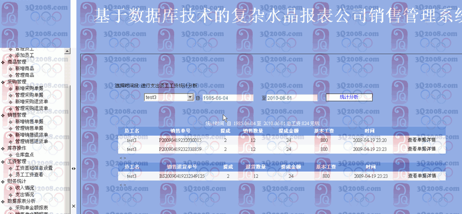View 查看单据详情 for order P20090419232338859
Screen dimensions: 462x214
point(422,149)
